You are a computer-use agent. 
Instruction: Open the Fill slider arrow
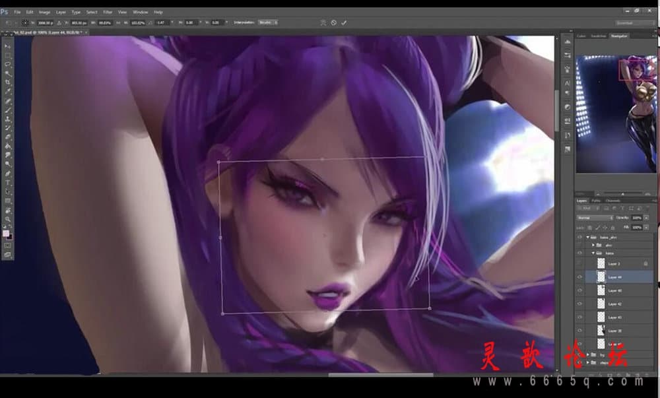click(646, 228)
